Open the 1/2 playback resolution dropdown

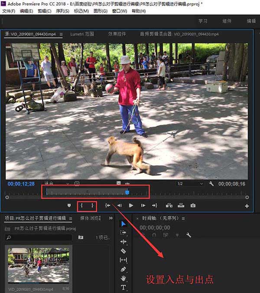click(190, 184)
